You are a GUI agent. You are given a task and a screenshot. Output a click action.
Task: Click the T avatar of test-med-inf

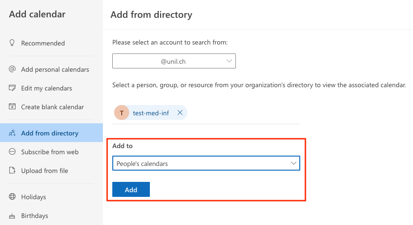tap(122, 113)
